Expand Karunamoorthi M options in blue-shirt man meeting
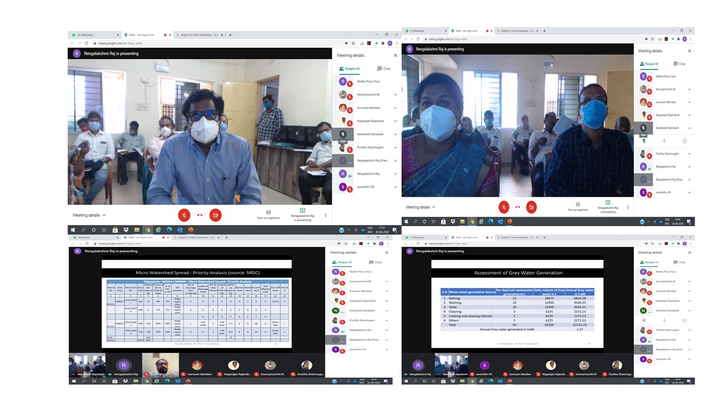Screen dimensions: 722x406 click(x=395, y=95)
